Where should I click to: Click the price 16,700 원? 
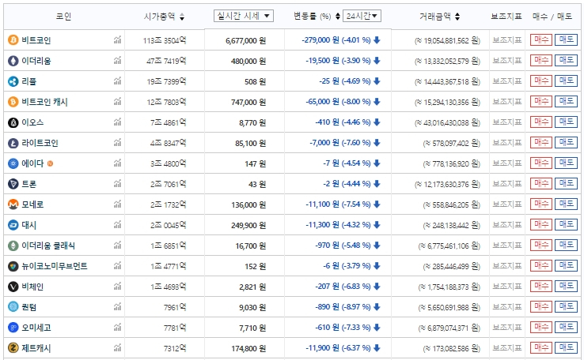pyautogui.click(x=250, y=246)
